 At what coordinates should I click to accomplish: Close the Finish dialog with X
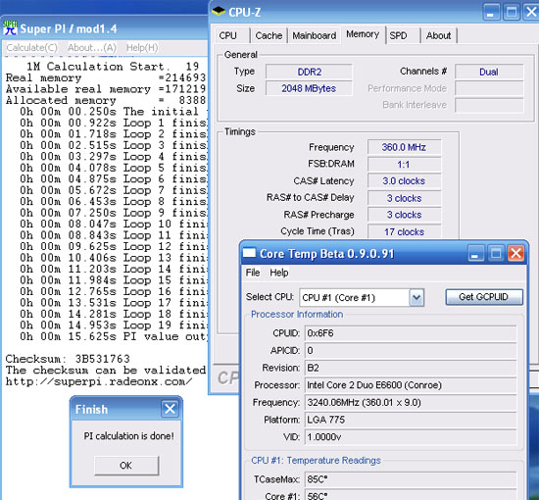click(x=170, y=409)
